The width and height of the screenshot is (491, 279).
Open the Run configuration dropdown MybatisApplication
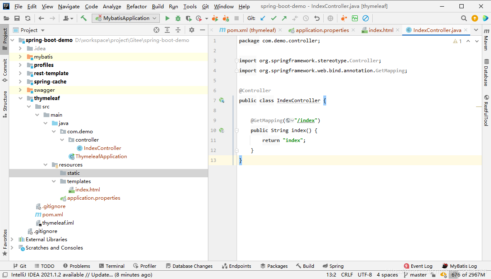126,18
